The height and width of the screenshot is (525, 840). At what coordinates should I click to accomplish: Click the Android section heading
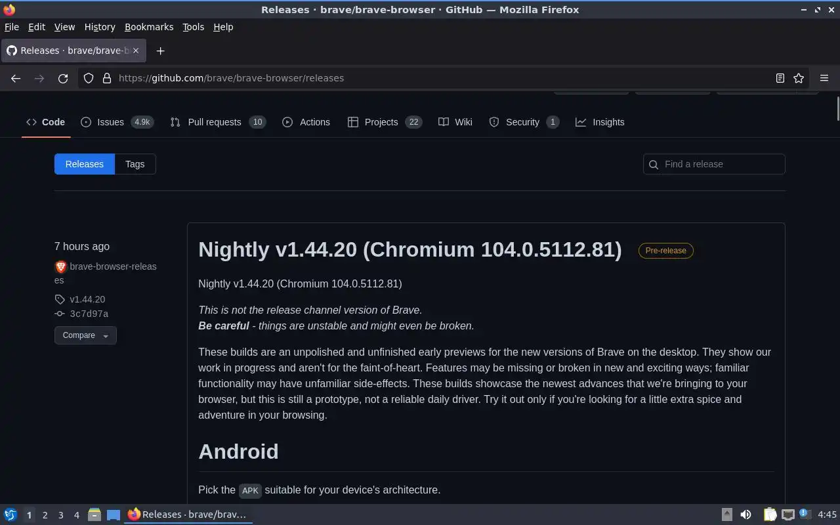(x=238, y=451)
